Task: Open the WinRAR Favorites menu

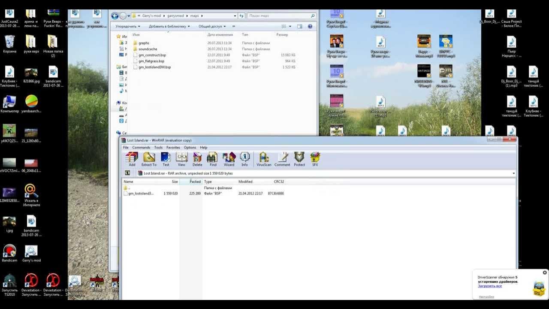Action: coord(173,148)
